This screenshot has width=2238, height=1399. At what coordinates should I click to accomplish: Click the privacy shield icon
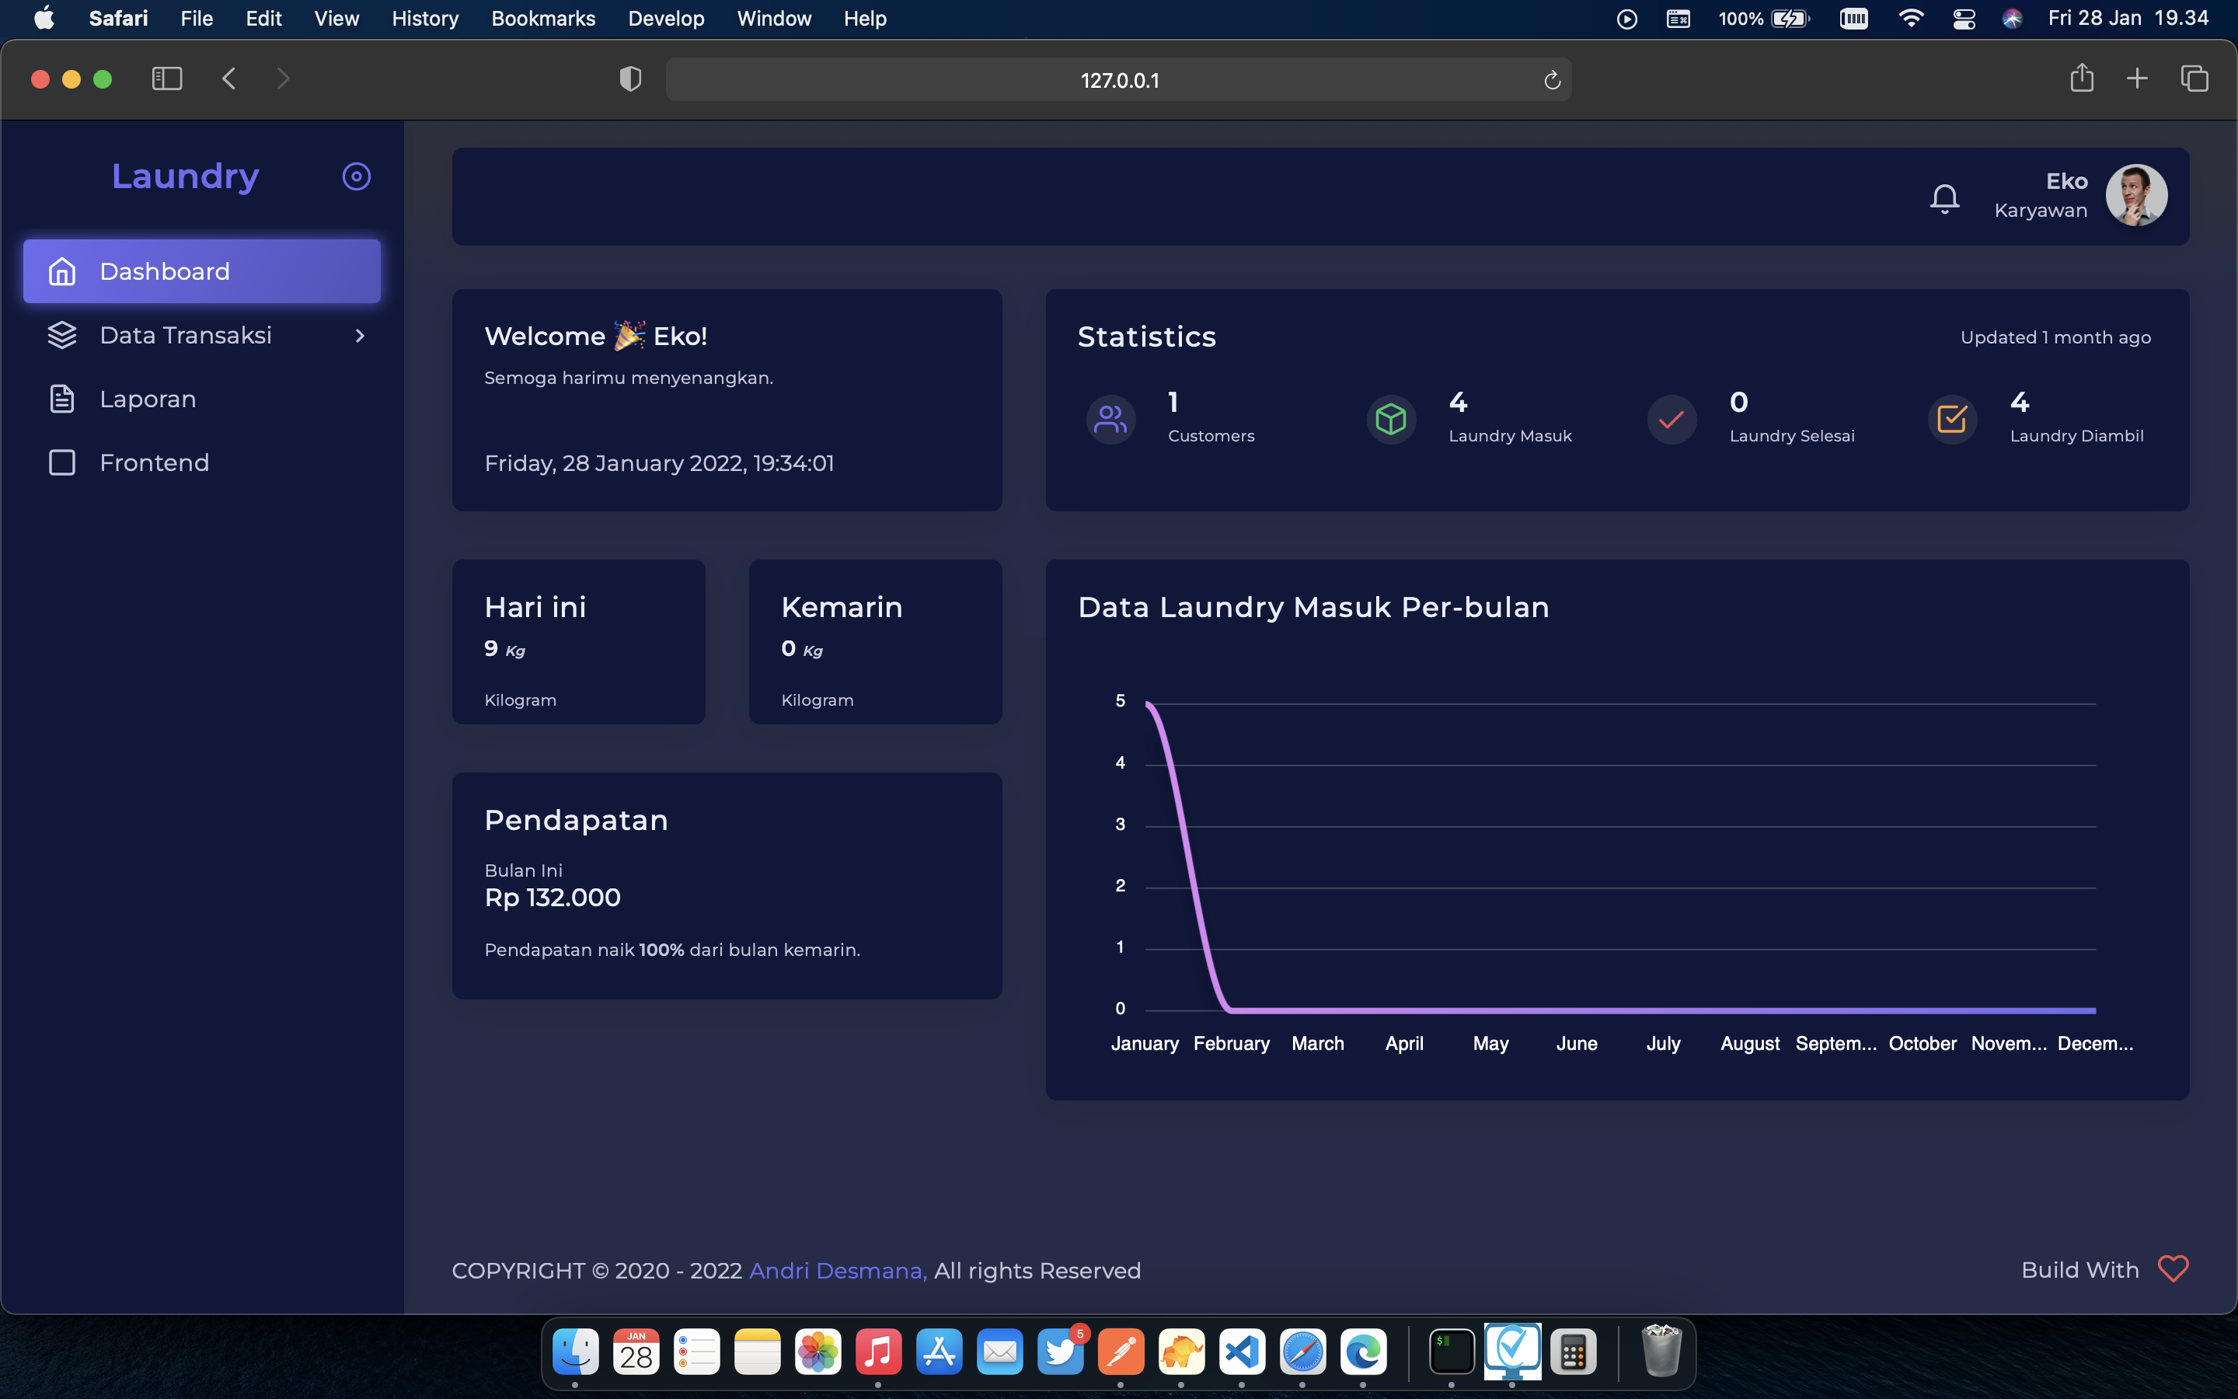coord(629,79)
